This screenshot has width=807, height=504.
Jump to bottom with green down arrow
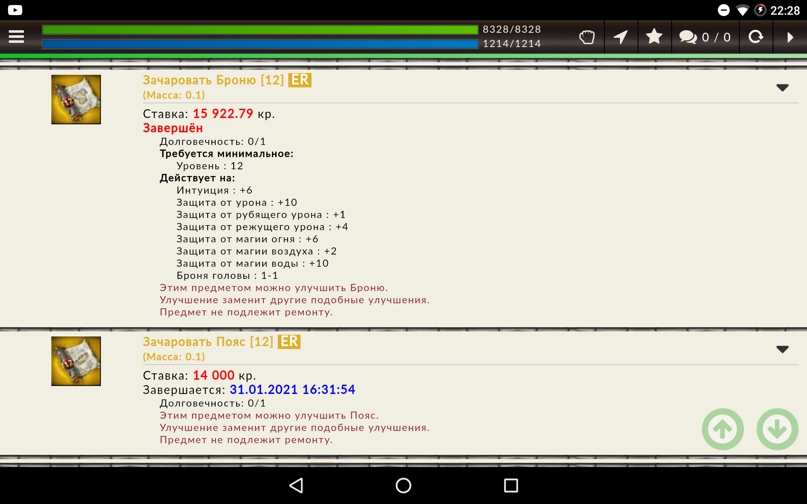[778, 429]
